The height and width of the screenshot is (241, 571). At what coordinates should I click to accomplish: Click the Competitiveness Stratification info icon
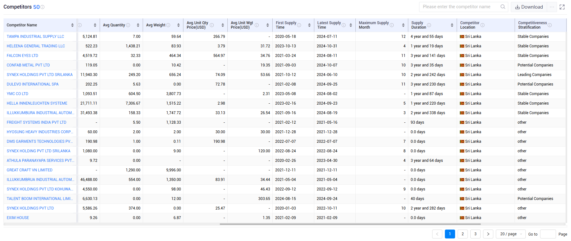tap(550, 25)
